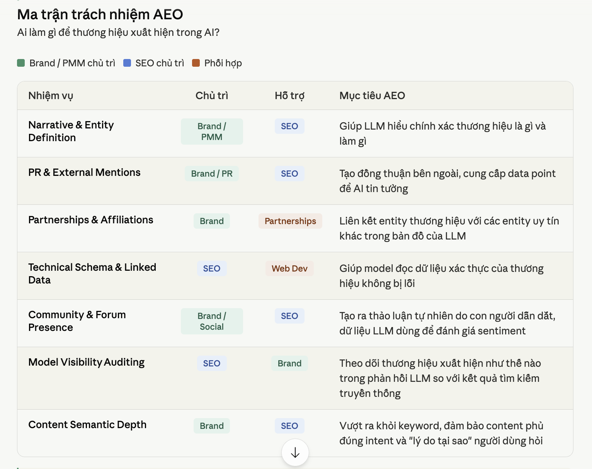Viewport: 592px width, 469px height.
Task: Click the 'Narrative & Entity Definition' task cell
Action: point(71,131)
